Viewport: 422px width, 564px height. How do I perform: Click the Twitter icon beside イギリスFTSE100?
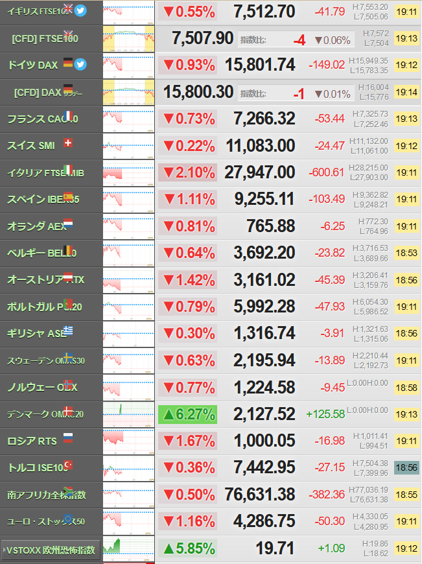tap(80, 10)
